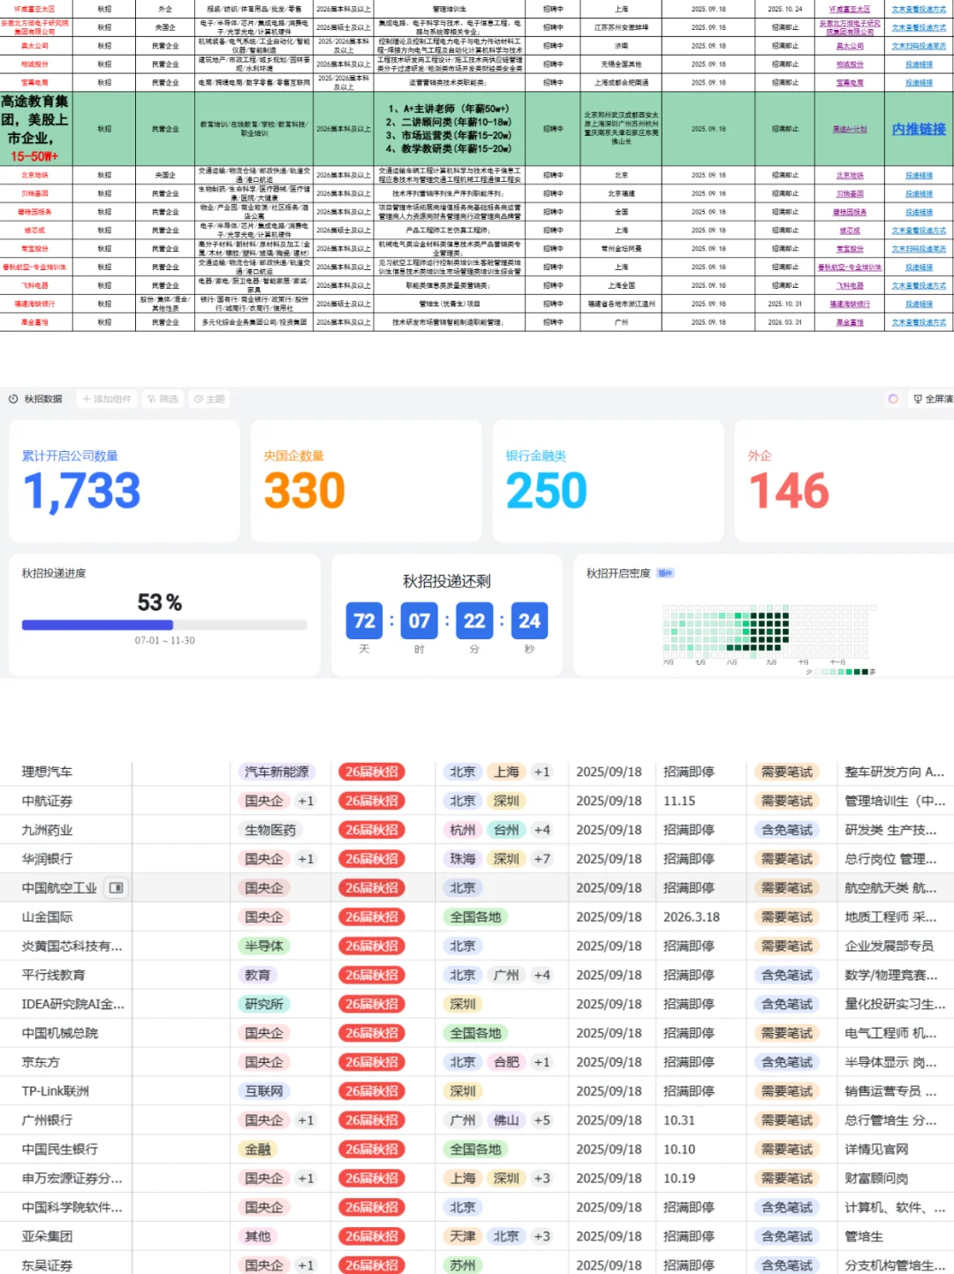The width and height of the screenshot is (954, 1274).
Task: Click the 2026.3.18 deadline in 山金国际 row
Action: pos(692,917)
